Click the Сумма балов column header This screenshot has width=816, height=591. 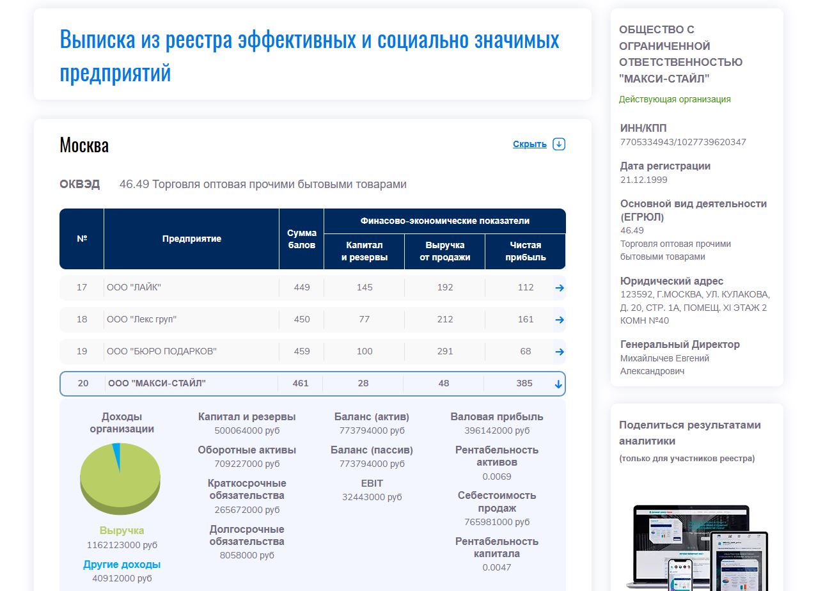point(301,239)
